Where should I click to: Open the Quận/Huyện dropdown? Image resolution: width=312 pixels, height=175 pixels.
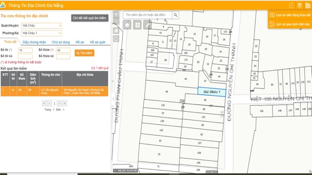(x=42, y=25)
